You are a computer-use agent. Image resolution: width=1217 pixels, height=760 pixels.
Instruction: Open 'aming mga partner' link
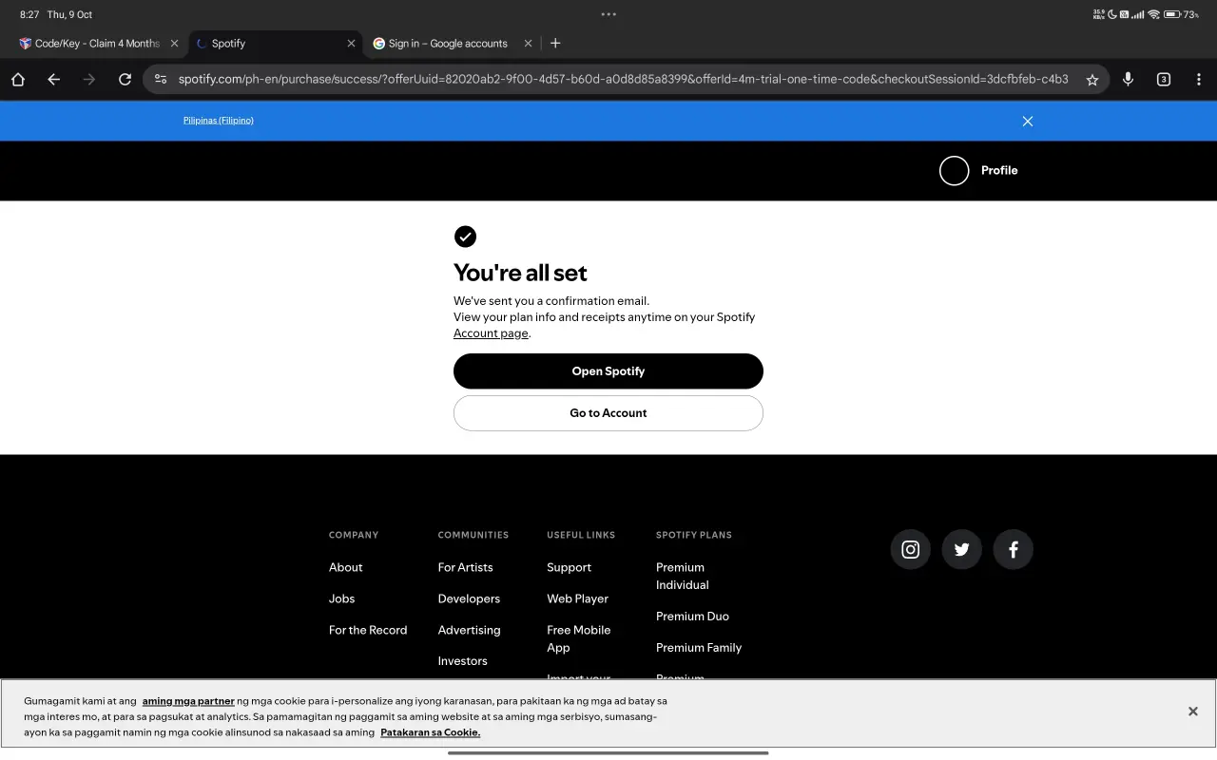tap(188, 701)
